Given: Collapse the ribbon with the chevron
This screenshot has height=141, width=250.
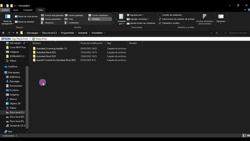Looking at the screenshot, I should 245,10.
